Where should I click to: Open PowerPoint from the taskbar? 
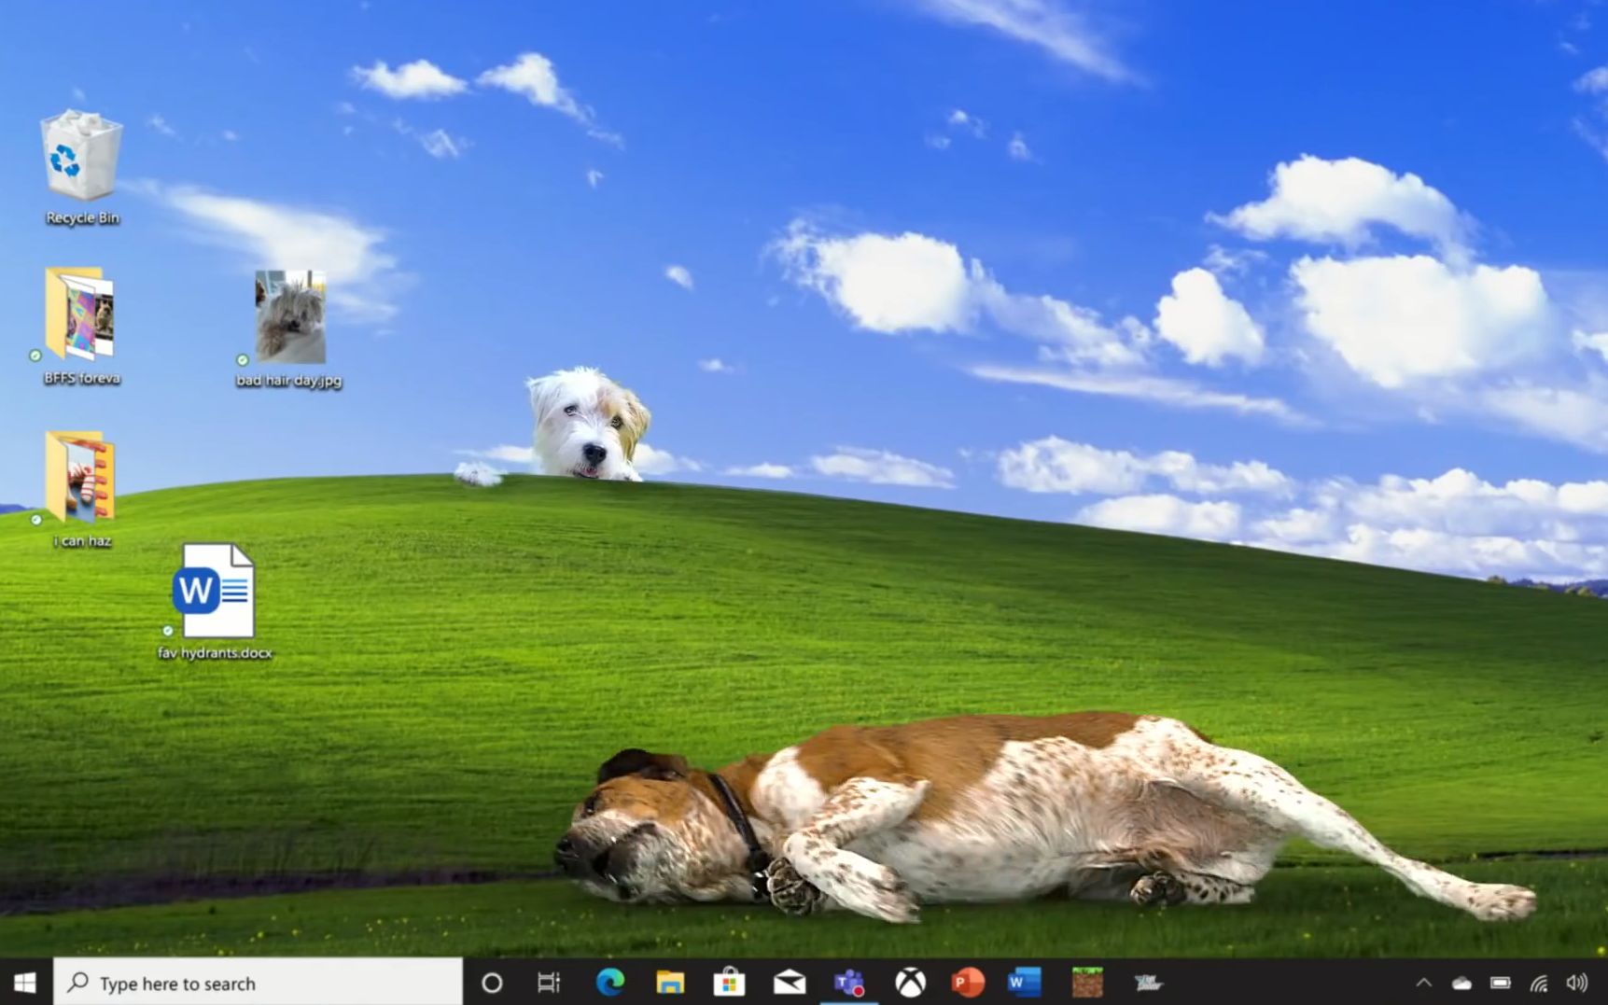tap(968, 983)
